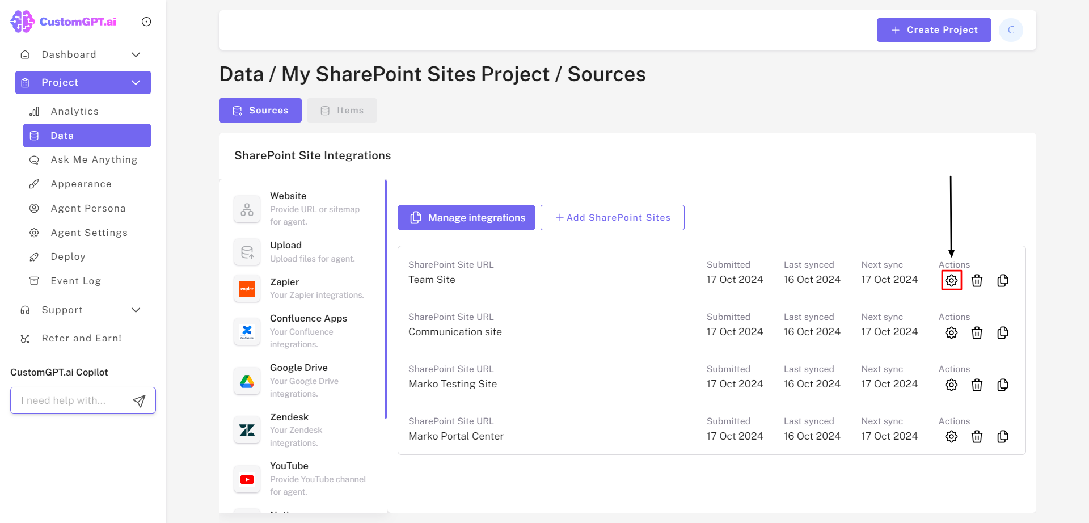Delete the Marko Portal Center integration
The image size is (1089, 523).
(977, 436)
